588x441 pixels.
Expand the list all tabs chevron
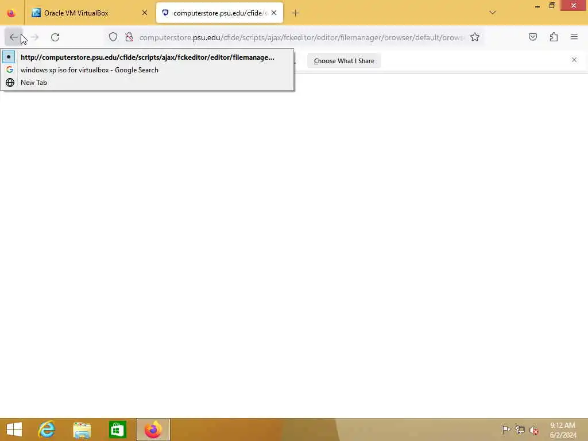(x=493, y=13)
